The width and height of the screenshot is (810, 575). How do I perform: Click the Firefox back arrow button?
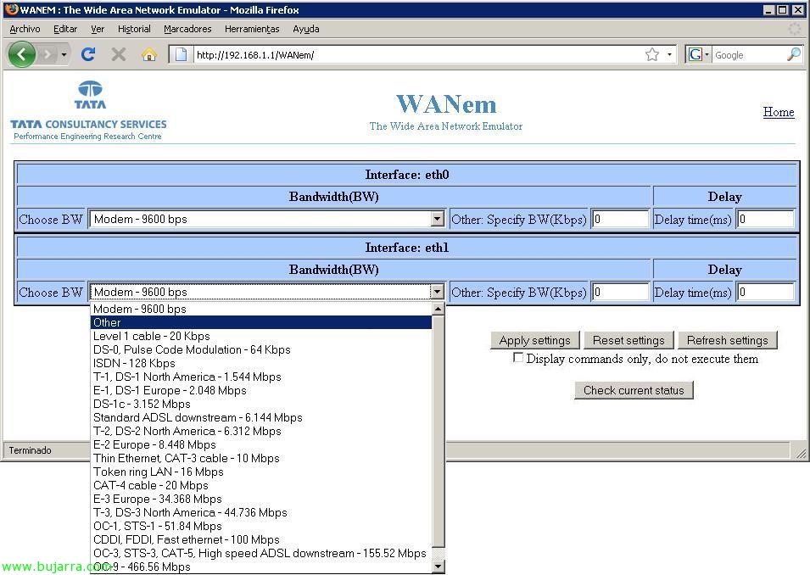pyautogui.click(x=22, y=54)
